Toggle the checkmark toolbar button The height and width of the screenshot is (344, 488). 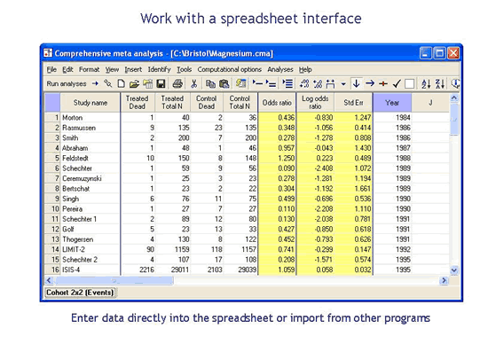tap(397, 83)
